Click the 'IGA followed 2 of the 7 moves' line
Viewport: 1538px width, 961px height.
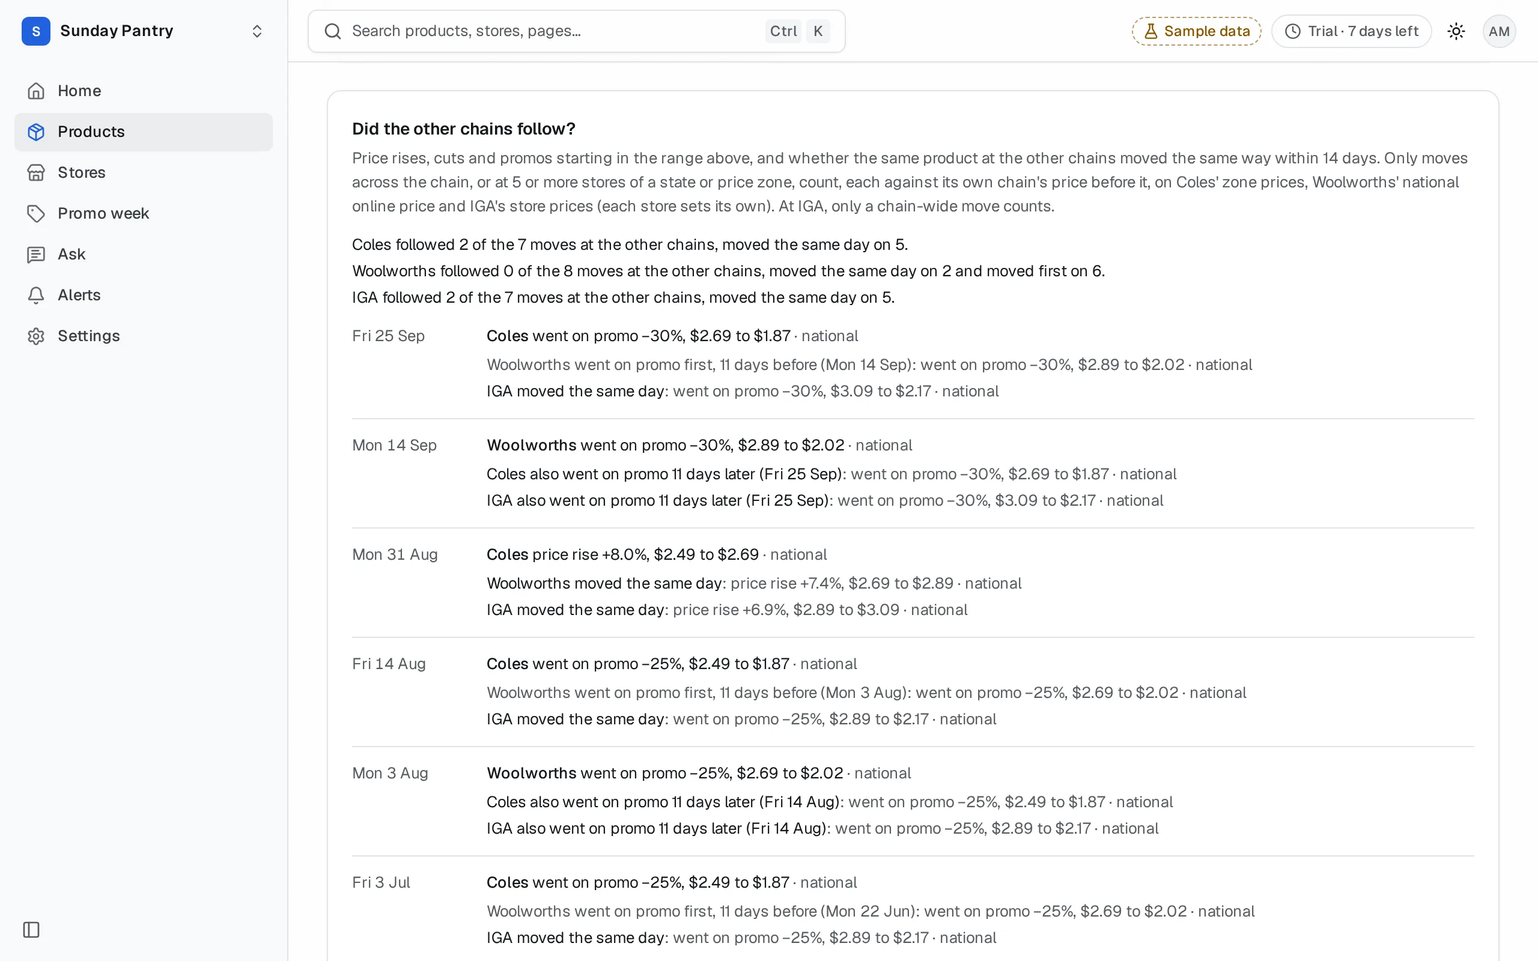624,297
